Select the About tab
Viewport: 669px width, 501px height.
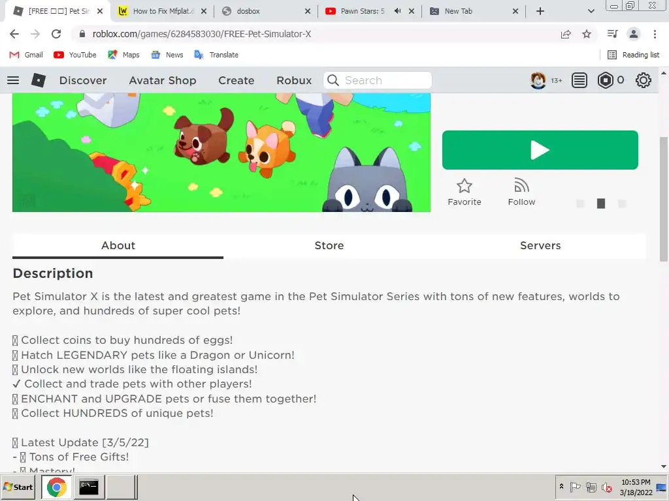click(118, 245)
